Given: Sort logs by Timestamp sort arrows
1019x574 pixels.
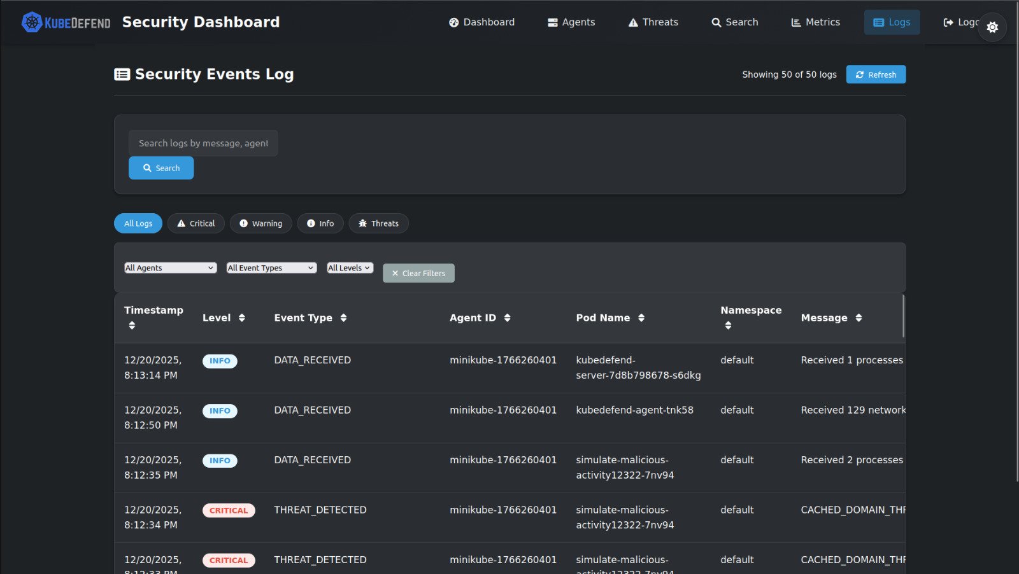Looking at the screenshot, I should 132,326.
